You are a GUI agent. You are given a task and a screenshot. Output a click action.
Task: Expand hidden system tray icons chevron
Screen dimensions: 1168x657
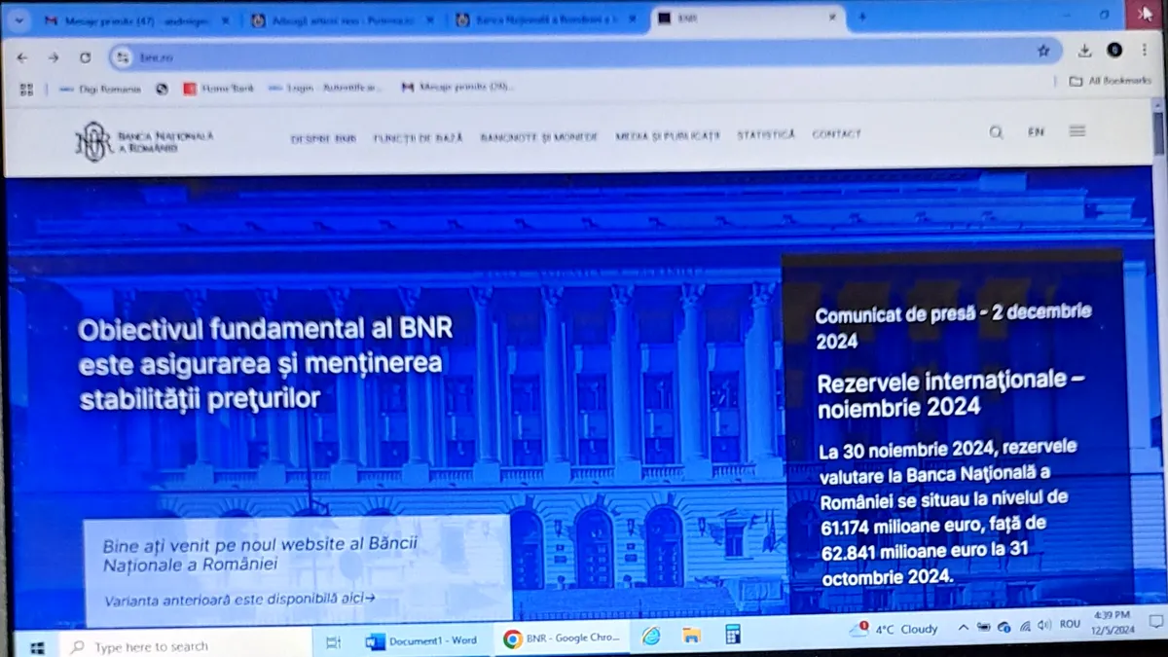(x=964, y=628)
